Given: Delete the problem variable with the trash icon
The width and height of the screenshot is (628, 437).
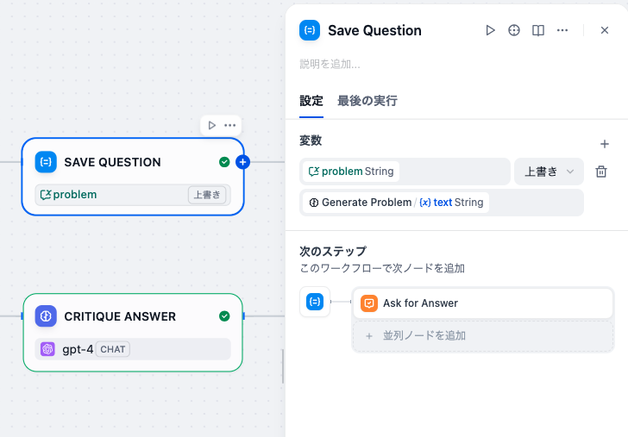Looking at the screenshot, I should (x=601, y=172).
